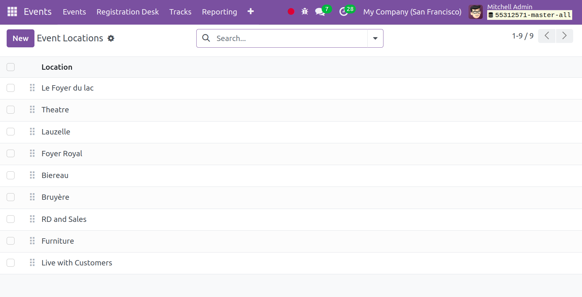Open the gear actions icon beside Event Locations

pyautogui.click(x=111, y=38)
